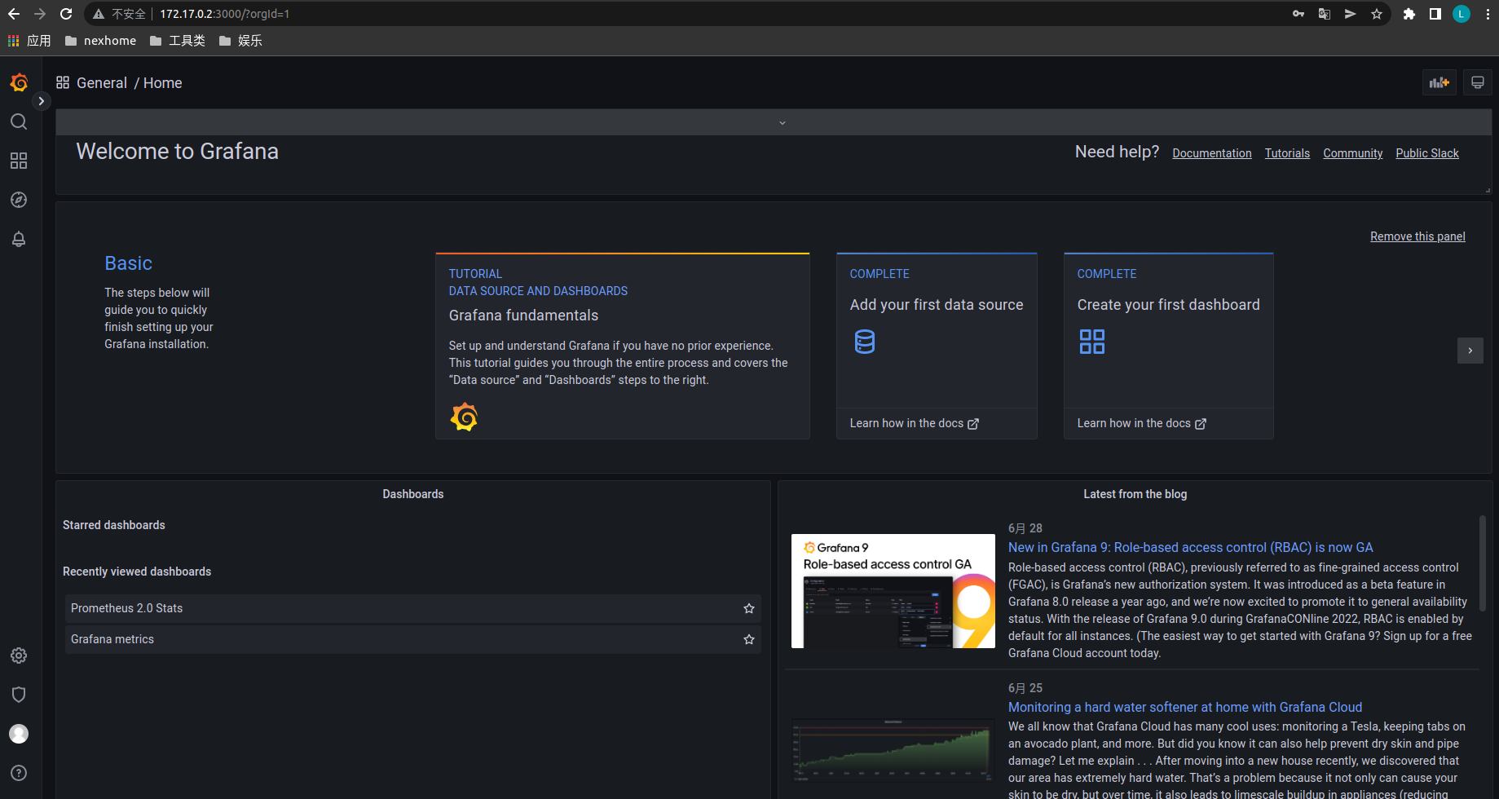Image resolution: width=1499 pixels, height=799 pixels.
Task: Click the Grafana logo in tutorial card
Action: (464, 417)
